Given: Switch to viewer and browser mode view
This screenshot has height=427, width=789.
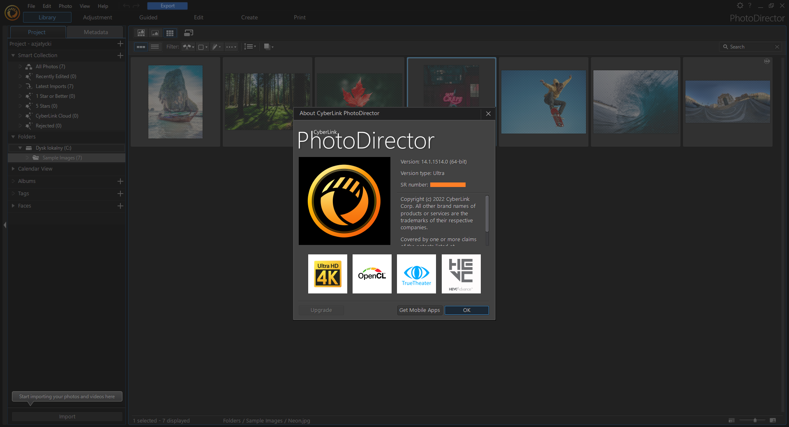Looking at the screenshot, I should (141, 33).
